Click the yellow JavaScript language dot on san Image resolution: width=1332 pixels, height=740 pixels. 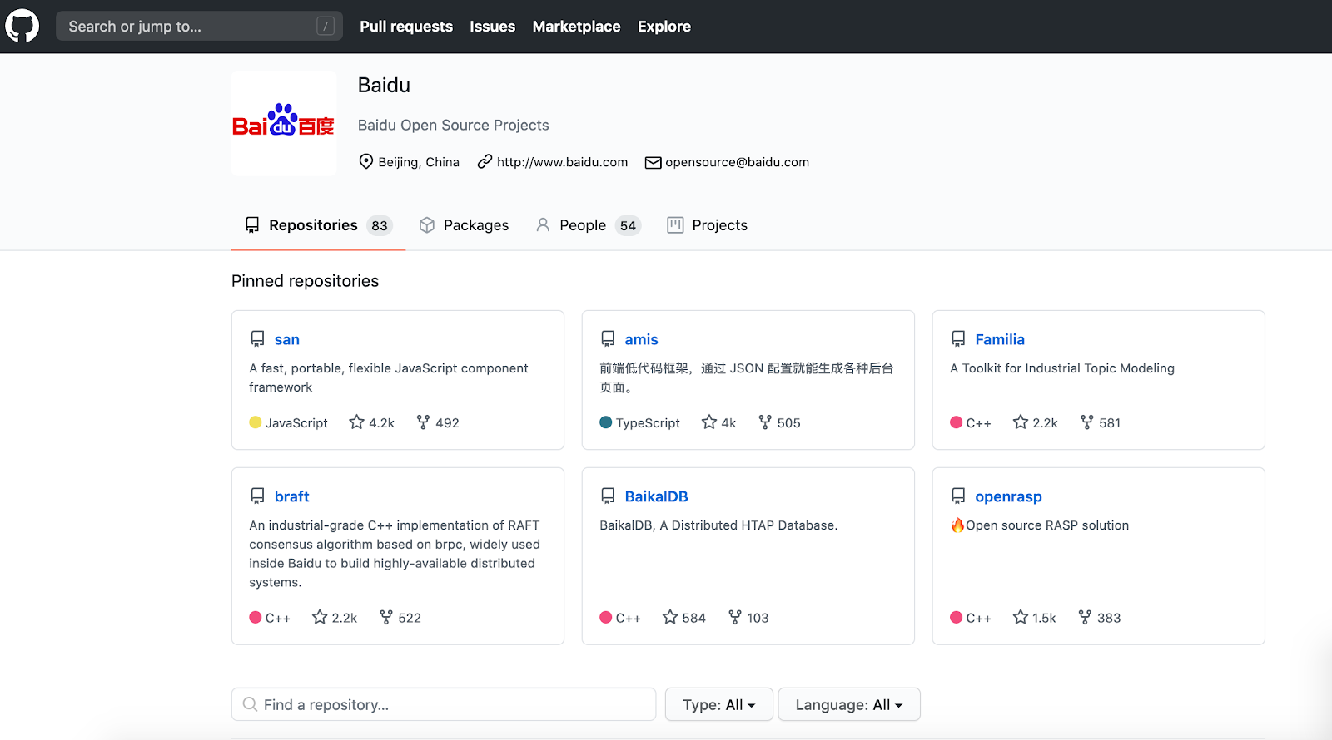(x=256, y=422)
